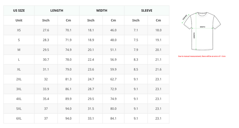The height and width of the screenshot is (128, 239).
Task: Click the 4XL length value 89.9 cm
Action: point(68,99)
